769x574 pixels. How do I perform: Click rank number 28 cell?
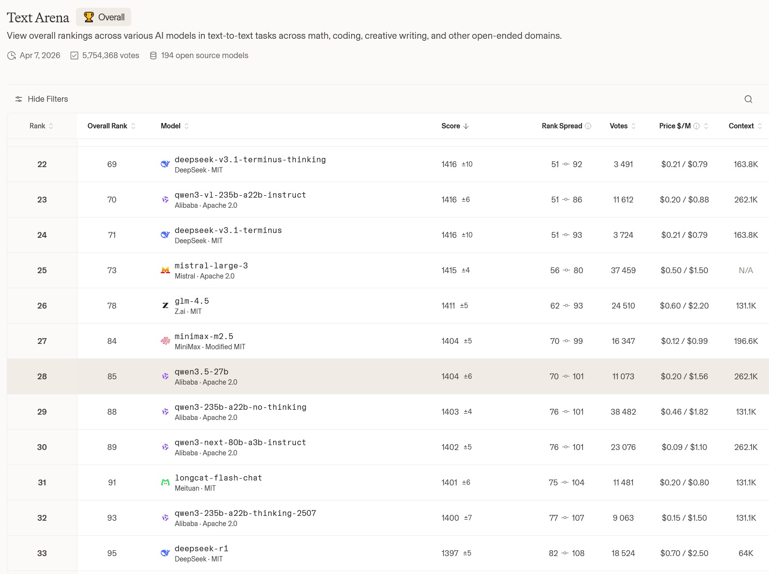pyautogui.click(x=42, y=376)
